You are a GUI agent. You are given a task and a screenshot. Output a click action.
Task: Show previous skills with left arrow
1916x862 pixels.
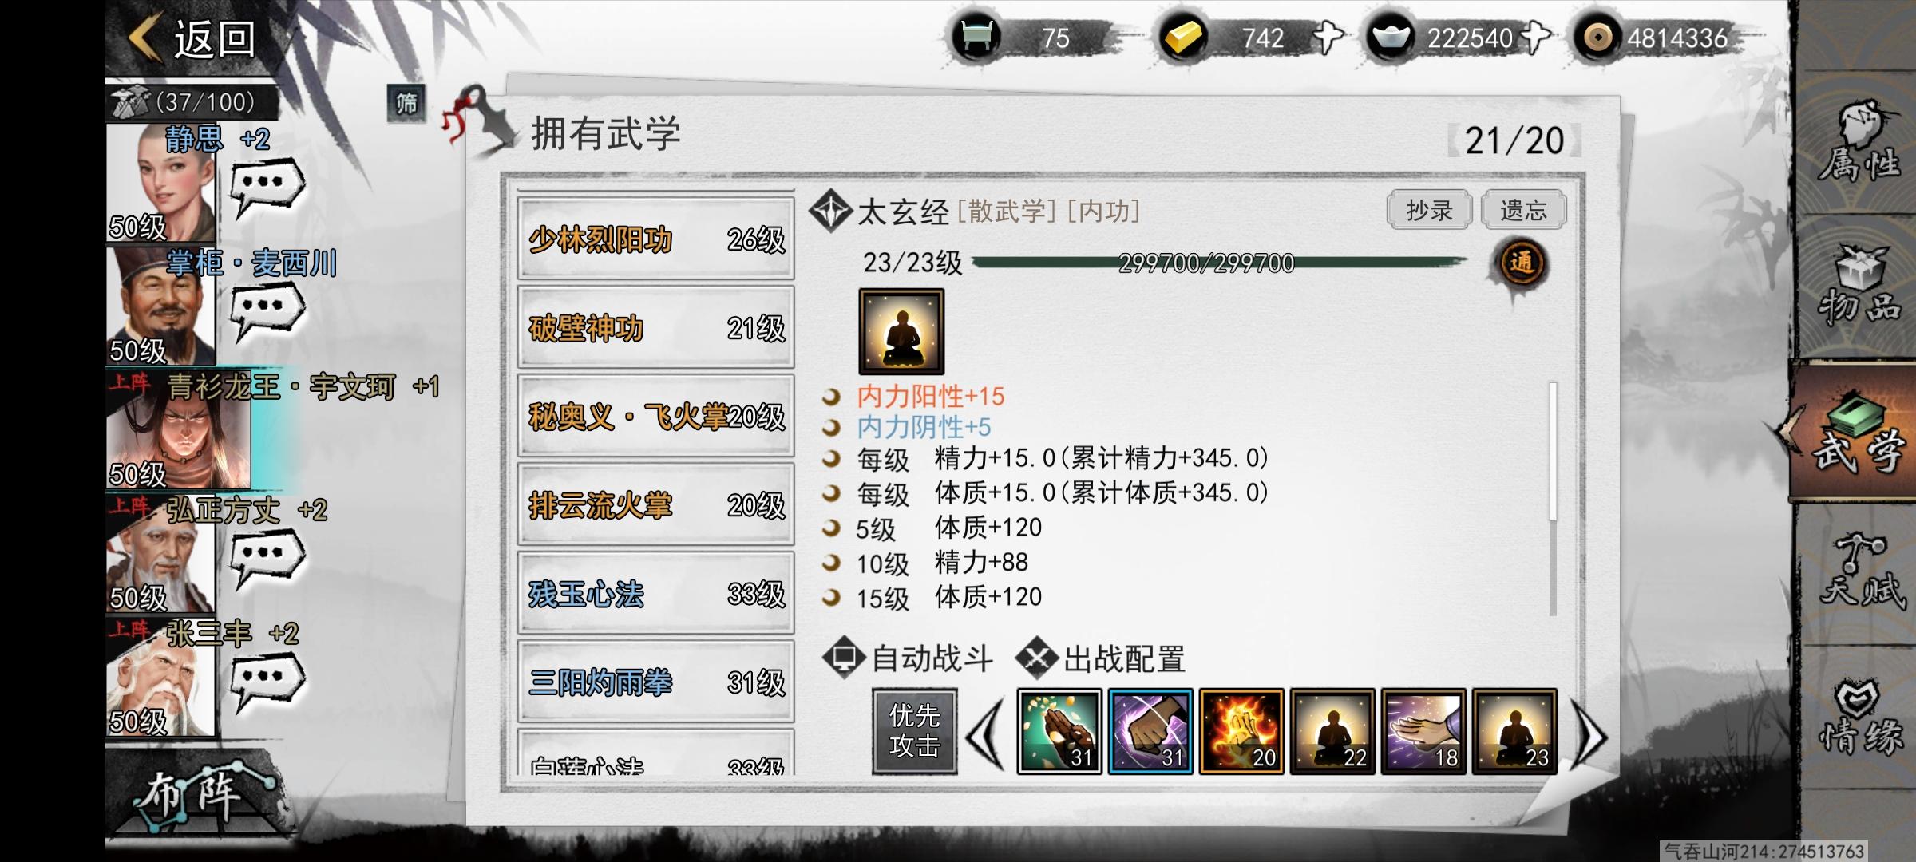[x=985, y=733]
